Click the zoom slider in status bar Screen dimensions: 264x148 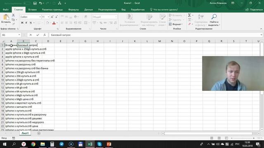tap(243, 138)
